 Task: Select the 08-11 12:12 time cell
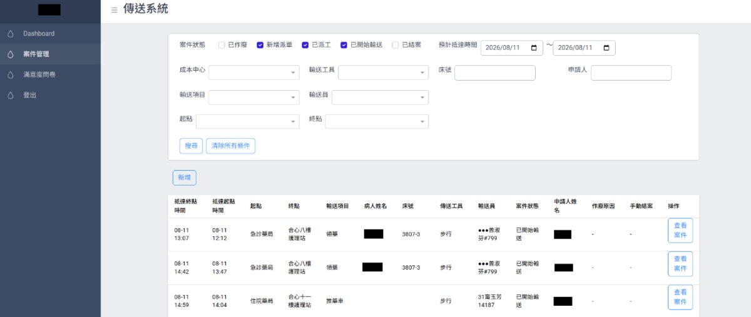pyautogui.click(x=220, y=234)
